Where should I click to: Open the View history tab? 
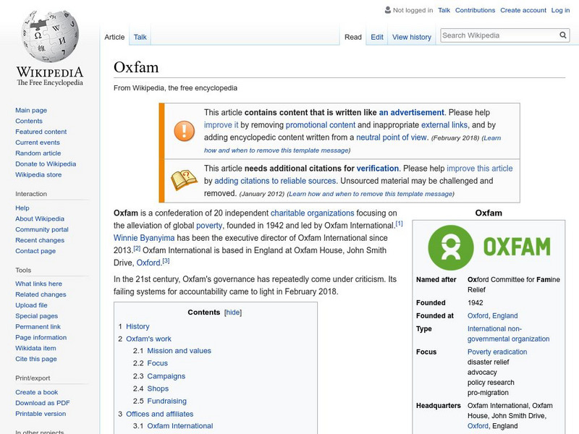coord(412,37)
